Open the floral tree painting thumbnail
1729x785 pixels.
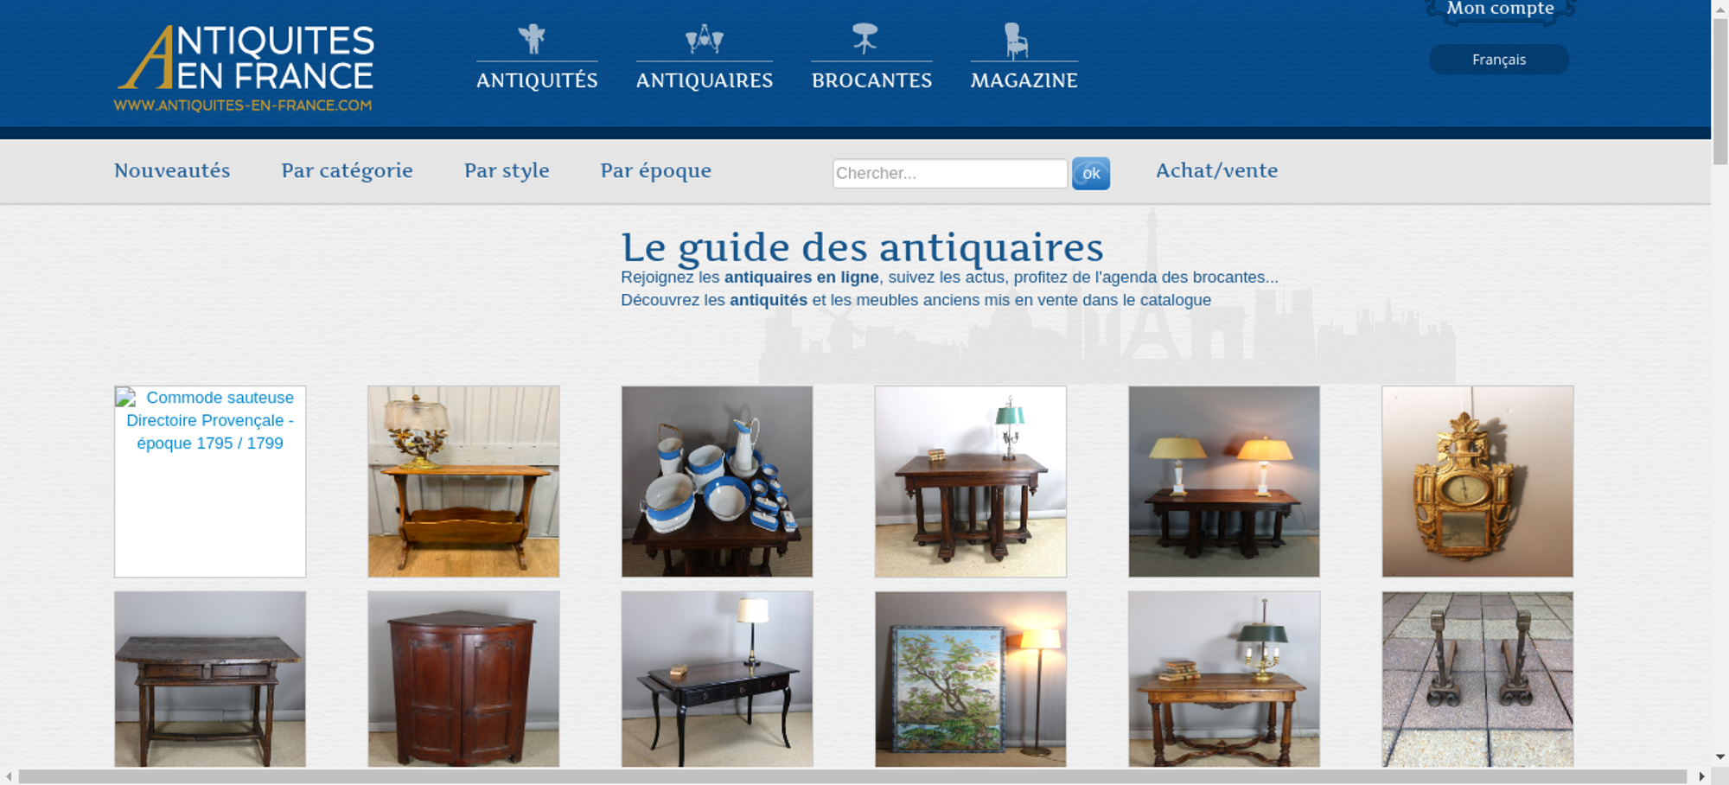(x=970, y=679)
